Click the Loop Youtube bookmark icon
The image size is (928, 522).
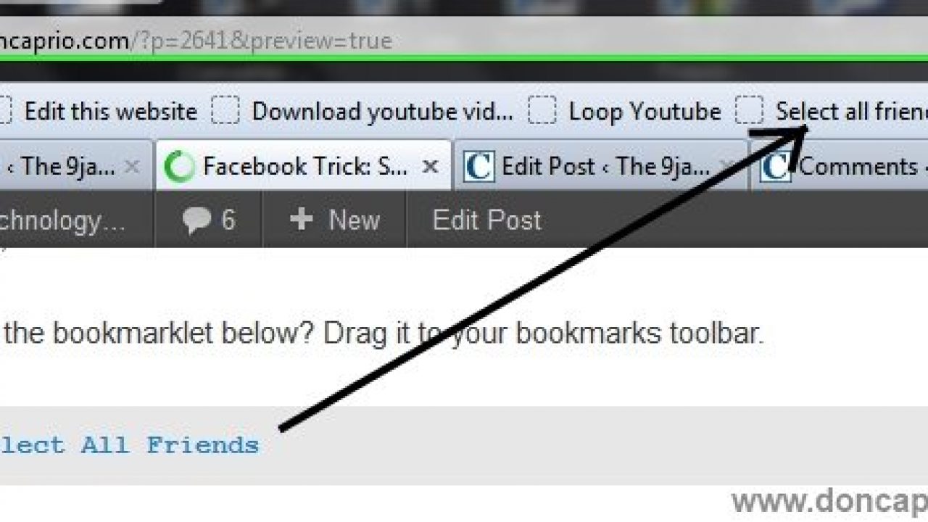542,111
